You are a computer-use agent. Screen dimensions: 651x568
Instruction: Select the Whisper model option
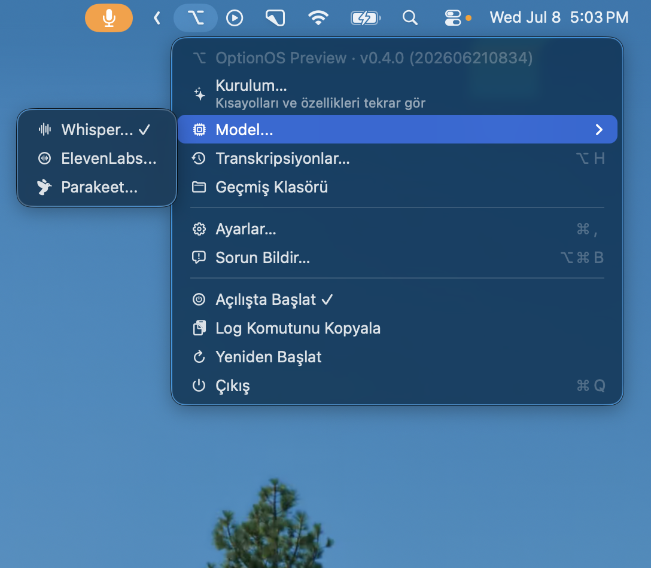coord(97,130)
